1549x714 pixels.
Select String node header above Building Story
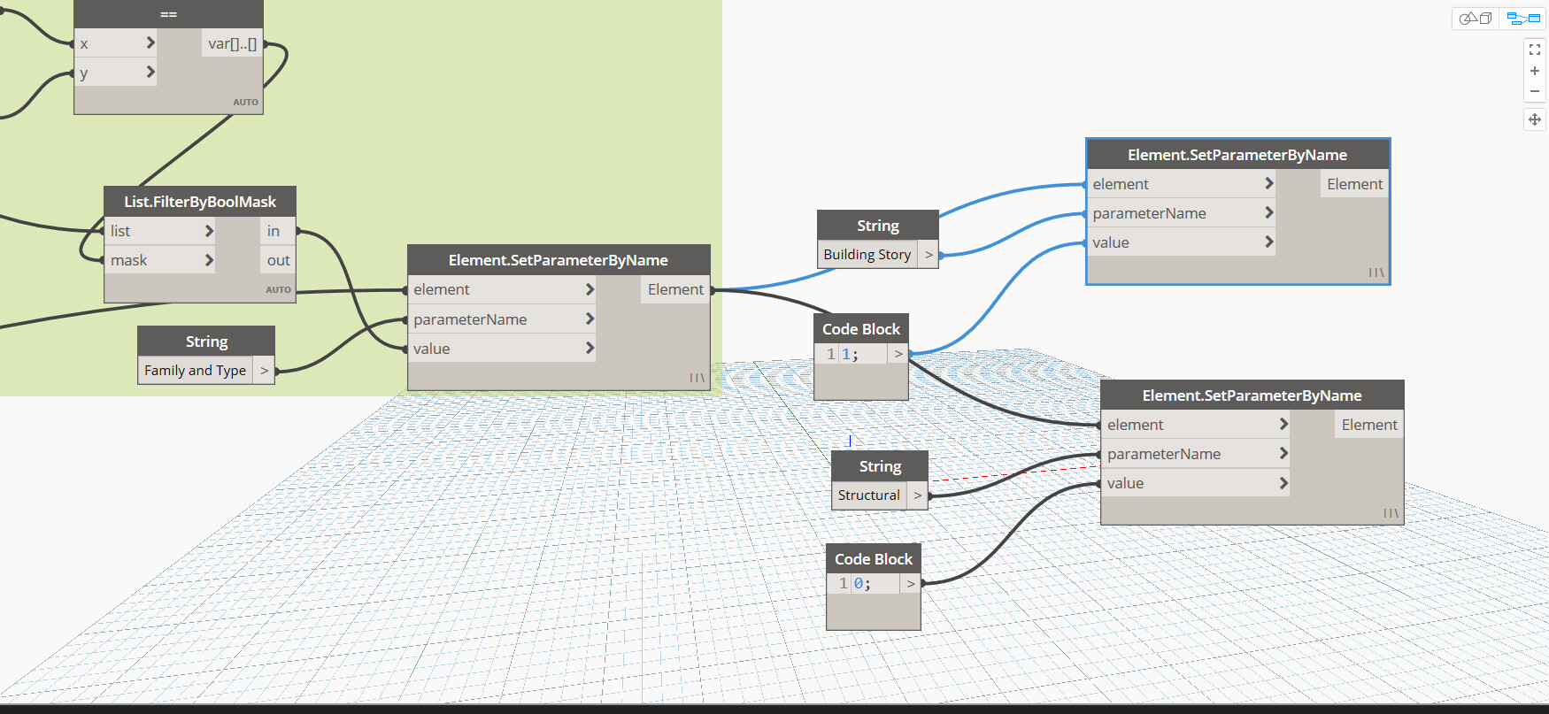[878, 226]
